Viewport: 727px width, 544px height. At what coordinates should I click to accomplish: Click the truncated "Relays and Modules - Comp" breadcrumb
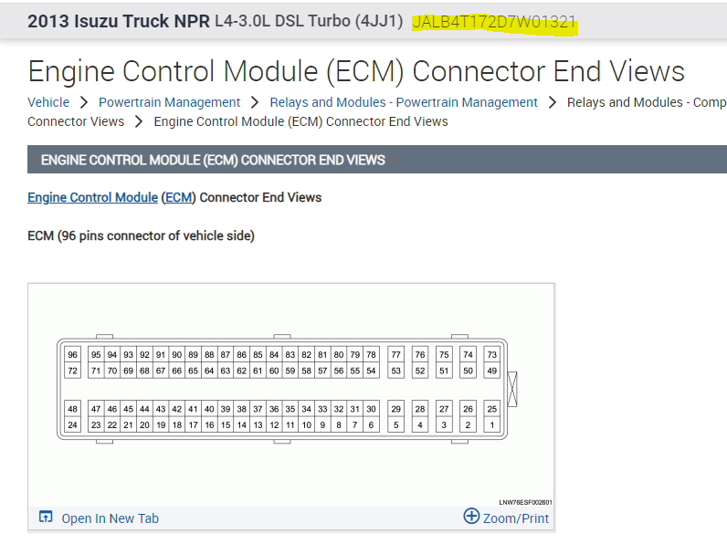(646, 102)
